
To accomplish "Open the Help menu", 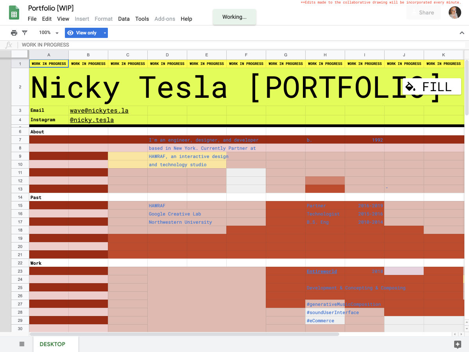I will [x=186, y=19].
